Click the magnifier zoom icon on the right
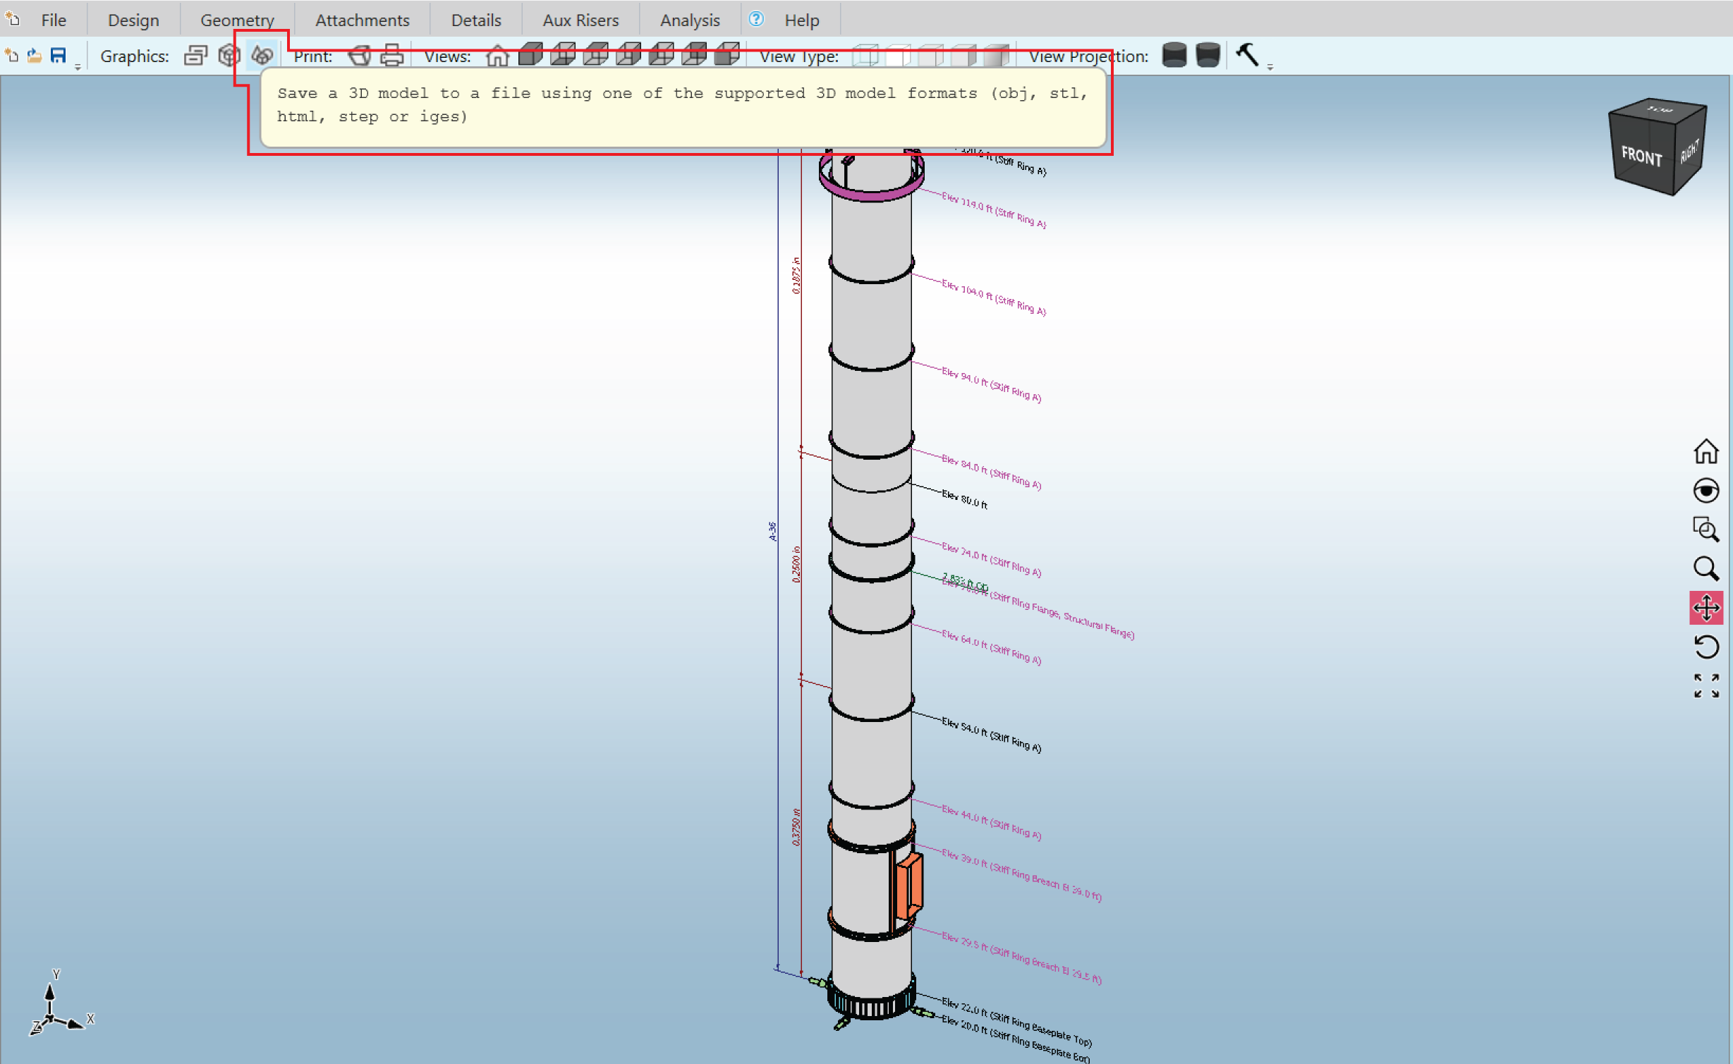 click(x=1705, y=568)
